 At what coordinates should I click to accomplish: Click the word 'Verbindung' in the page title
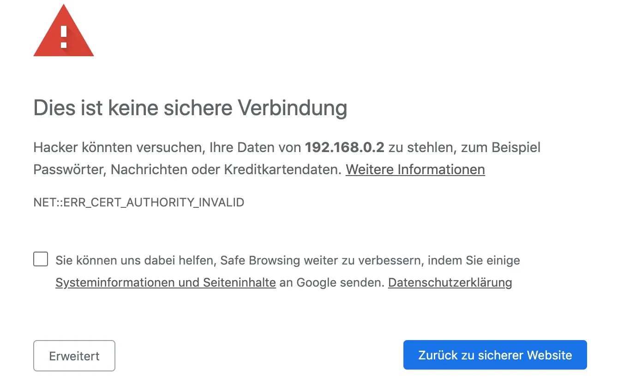click(292, 108)
